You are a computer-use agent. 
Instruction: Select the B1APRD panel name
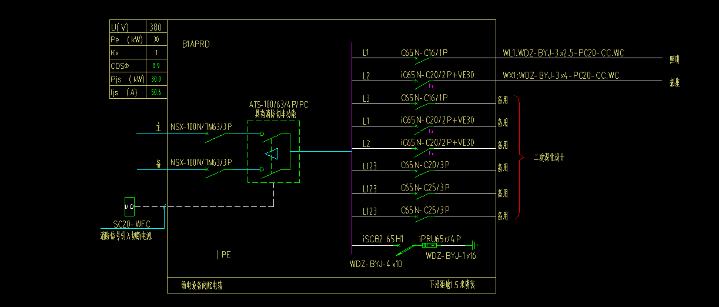coord(196,44)
